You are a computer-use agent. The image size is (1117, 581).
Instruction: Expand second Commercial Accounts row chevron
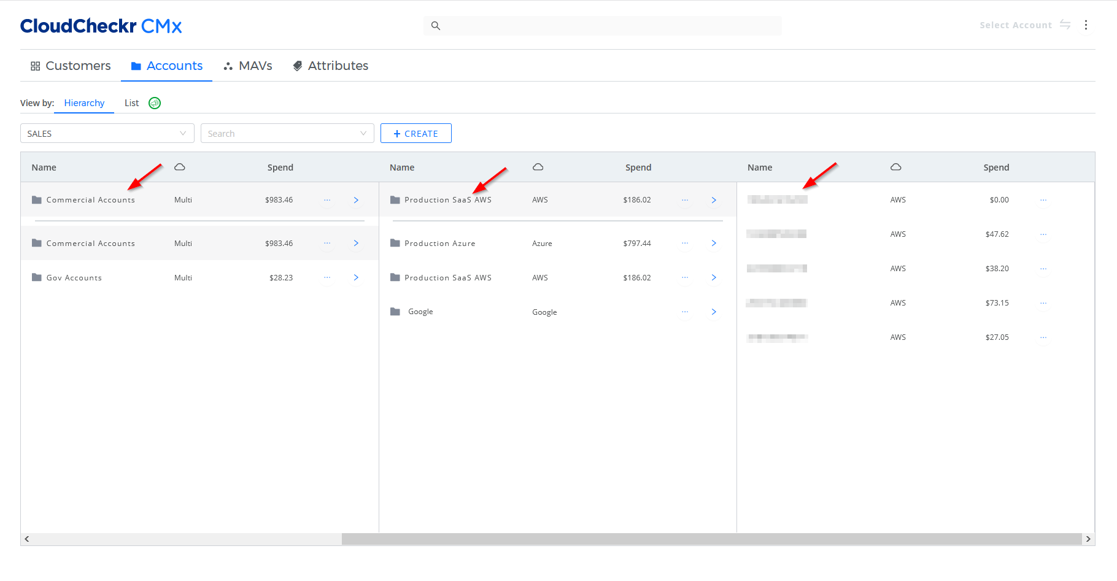[x=356, y=244]
